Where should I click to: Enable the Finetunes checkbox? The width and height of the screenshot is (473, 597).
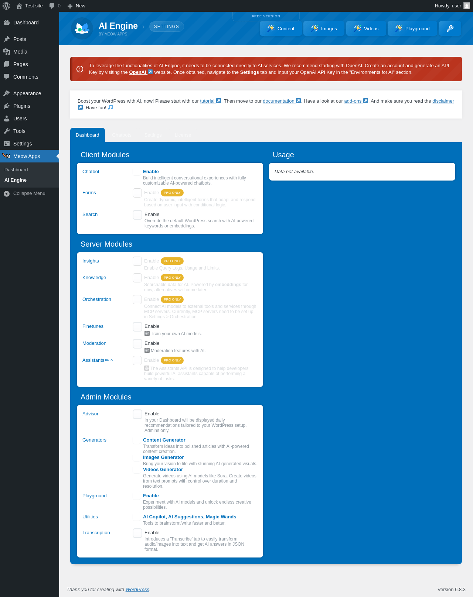point(137,327)
